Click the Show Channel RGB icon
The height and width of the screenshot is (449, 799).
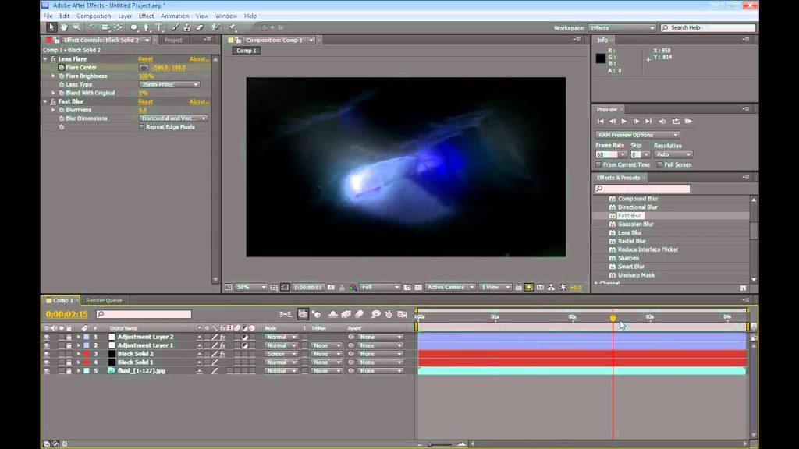(353, 287)
